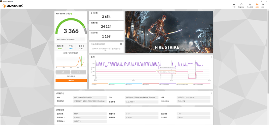This screenshot has width=269, height=125.
Task: Click the Graphics score 3 654 card
Action: (106, 16)
